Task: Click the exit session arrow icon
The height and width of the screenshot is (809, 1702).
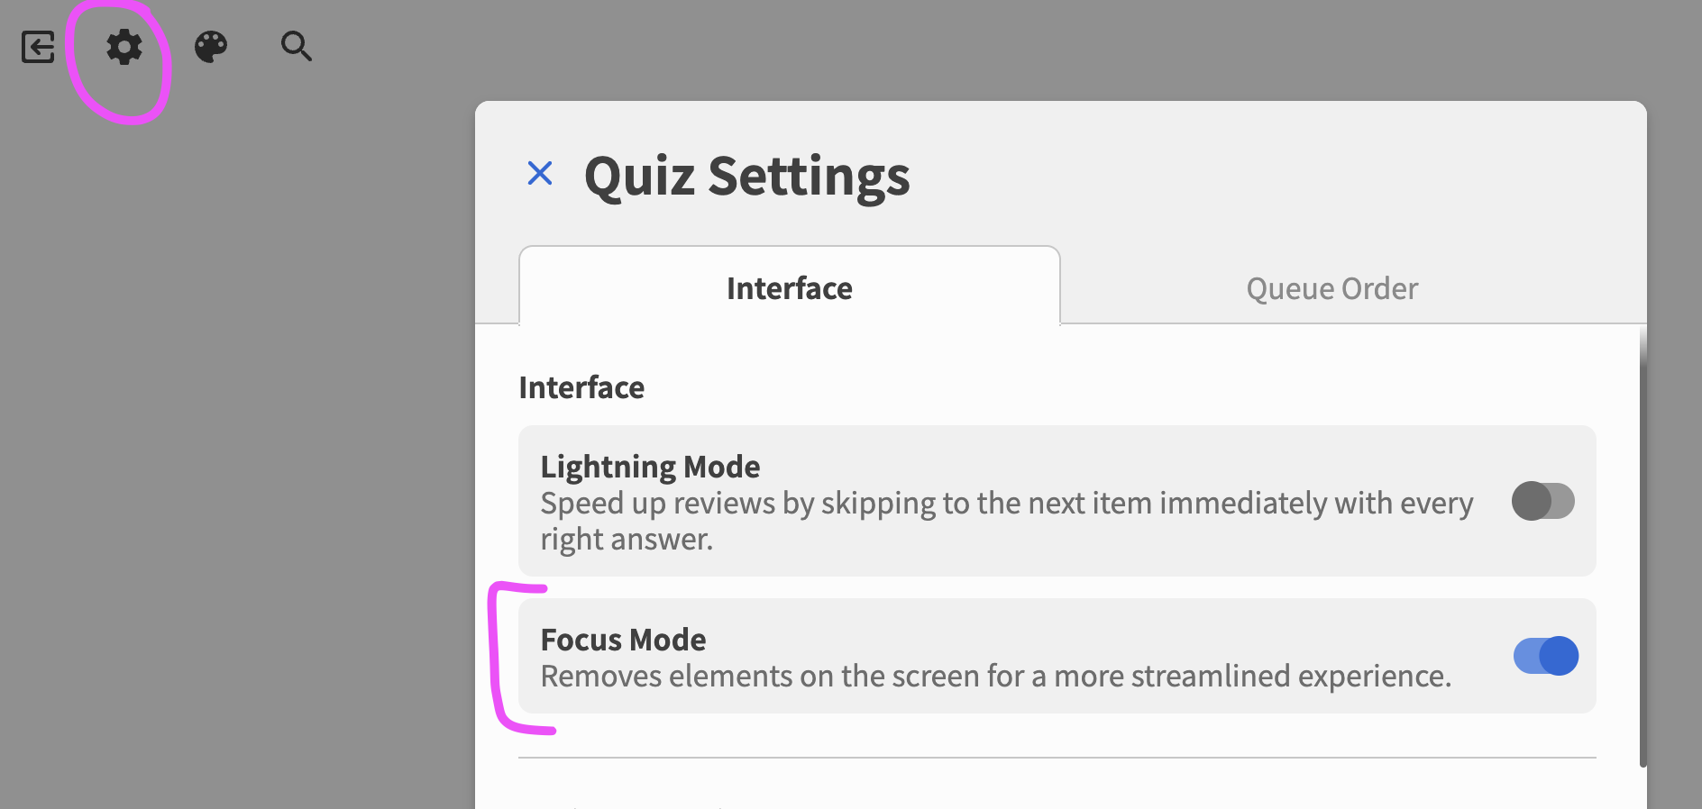Action: coord(38,47)
